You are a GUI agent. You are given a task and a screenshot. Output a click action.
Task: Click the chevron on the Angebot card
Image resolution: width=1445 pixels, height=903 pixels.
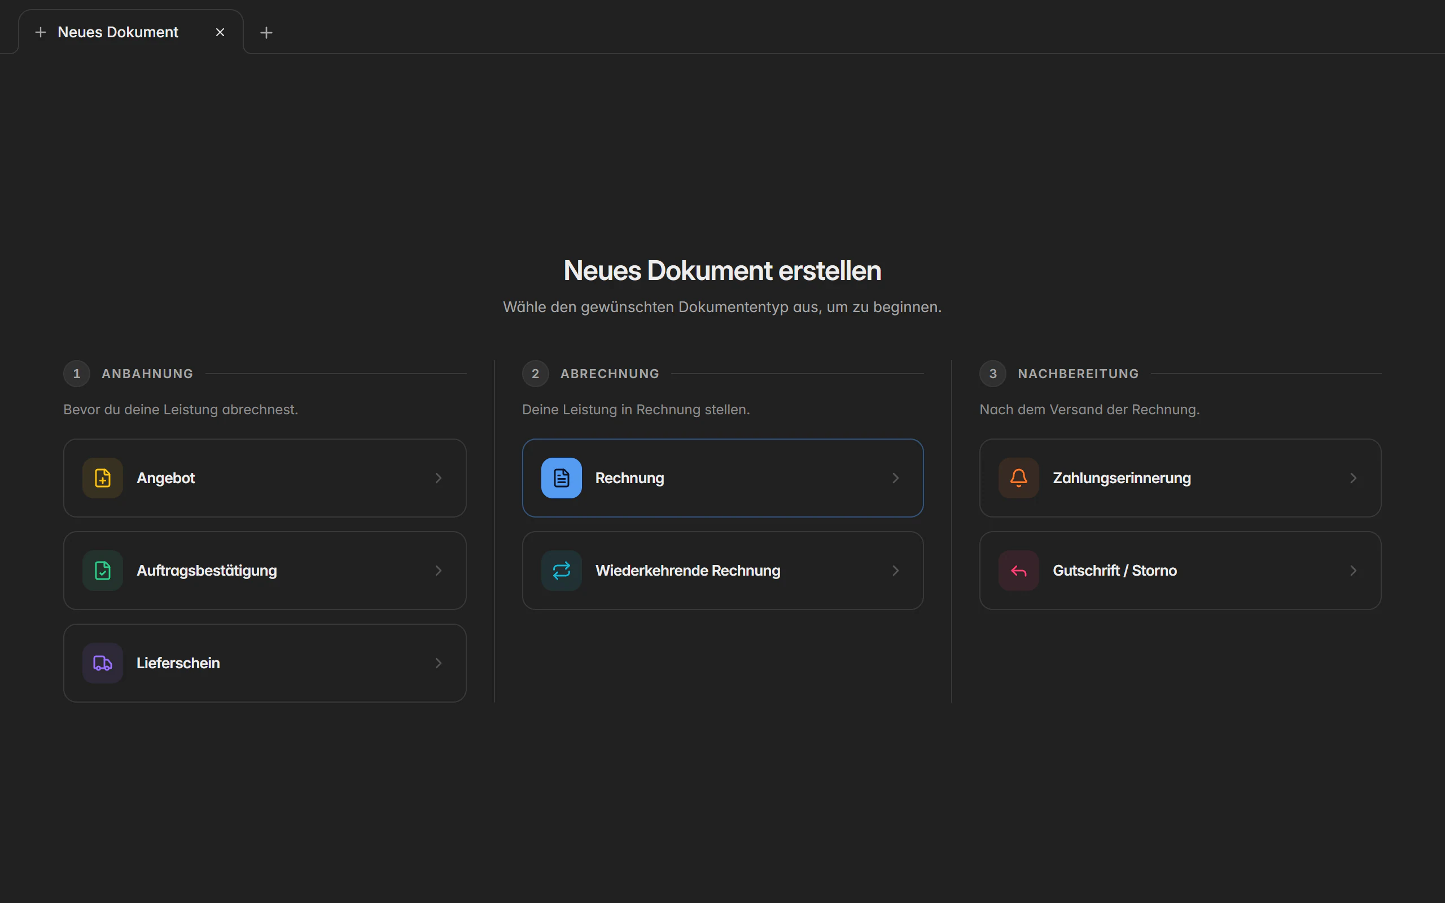pyautogui.click(x=438, y=478)
